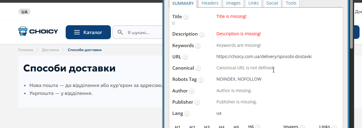362x128 pixels.
Task: Switch to the SUMMARY tab
Action: [183, 3]
